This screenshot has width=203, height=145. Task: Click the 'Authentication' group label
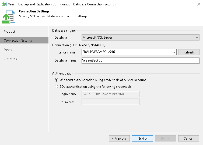[x=63, y=73]
